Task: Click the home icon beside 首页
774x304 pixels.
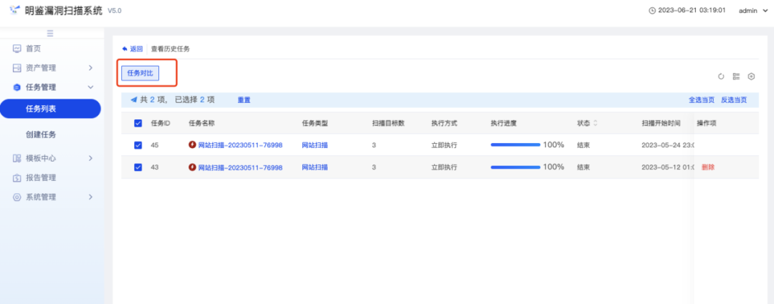Action: 16,49
